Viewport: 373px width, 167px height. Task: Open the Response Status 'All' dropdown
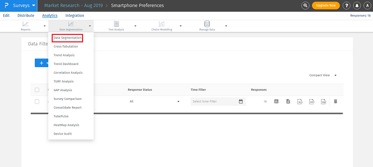(x=154, y=102)
